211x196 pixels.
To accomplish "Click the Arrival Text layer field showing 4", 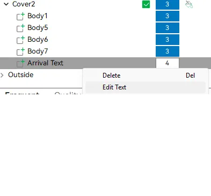I will point(168,63).
